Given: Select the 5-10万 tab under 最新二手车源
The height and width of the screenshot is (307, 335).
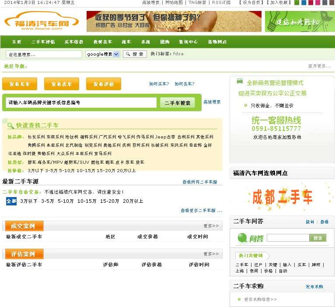Looking at the screenshot, I should tap(66, 201).
